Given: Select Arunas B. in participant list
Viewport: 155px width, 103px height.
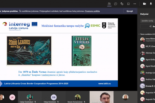Looking at the screenshot, I should 148,86.
